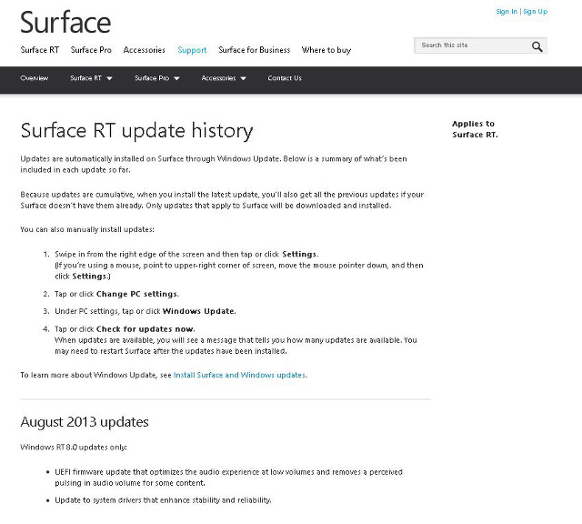This screenshot has height=524, width=582.
Task: Open Surface for Business page
Action: 255,50
